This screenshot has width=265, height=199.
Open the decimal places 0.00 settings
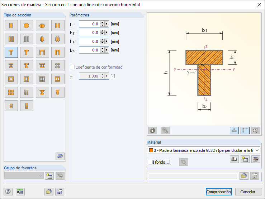click(x=20, y=191)
